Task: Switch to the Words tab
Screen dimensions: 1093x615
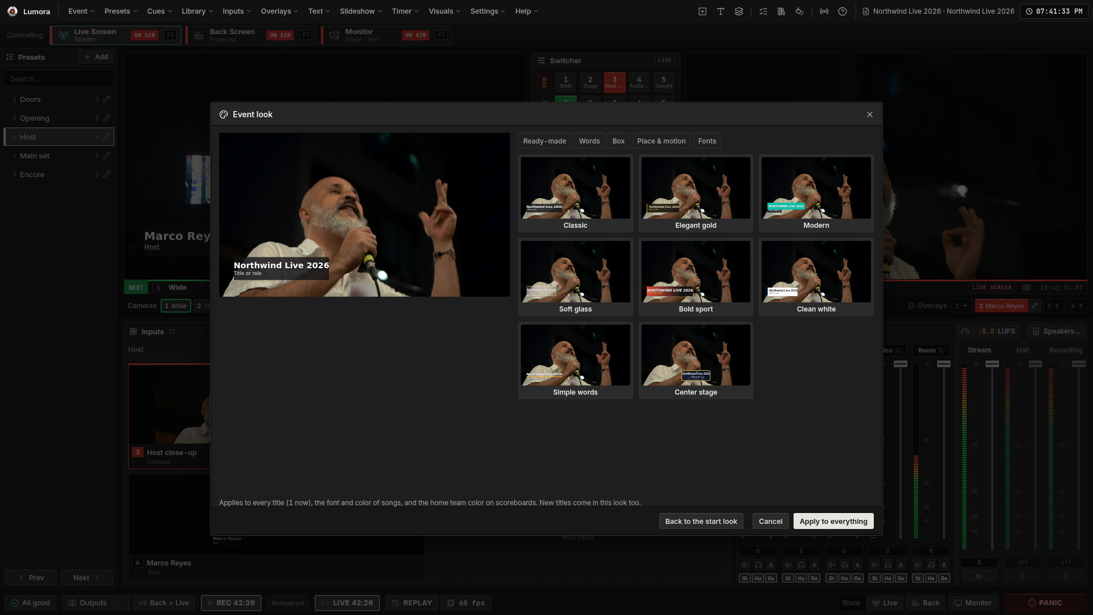Action: point(589,141)
